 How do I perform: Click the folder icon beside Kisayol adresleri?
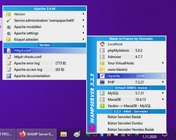click(9, 40)
